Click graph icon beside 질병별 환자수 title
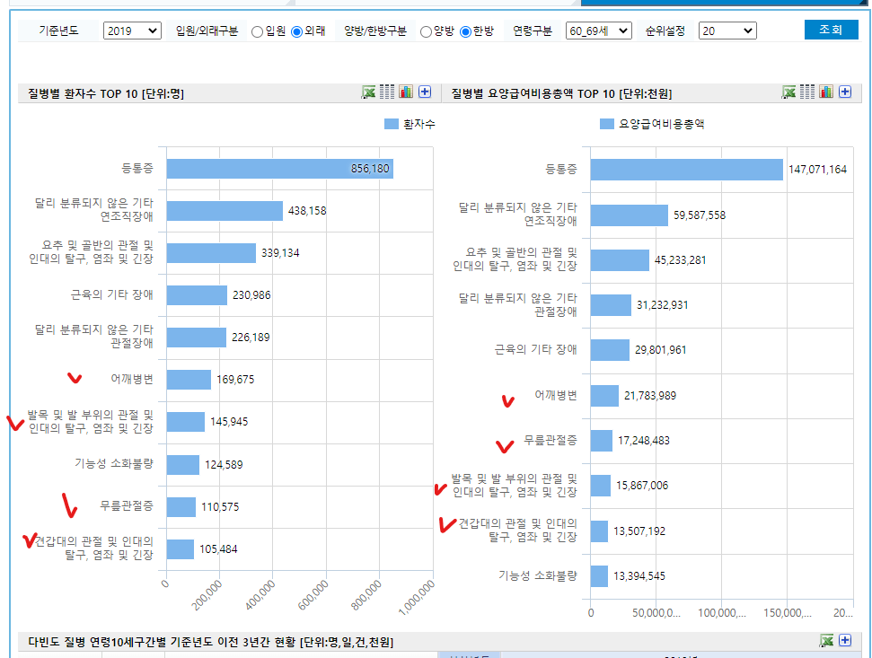The width and height of the screenshot is (872, 658). point(404,91)
